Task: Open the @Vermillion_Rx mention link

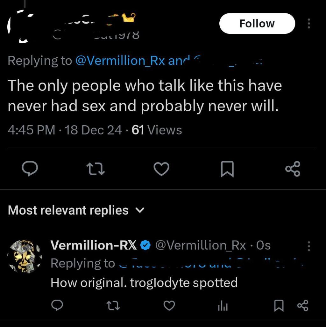Action: tap(120, 61)
